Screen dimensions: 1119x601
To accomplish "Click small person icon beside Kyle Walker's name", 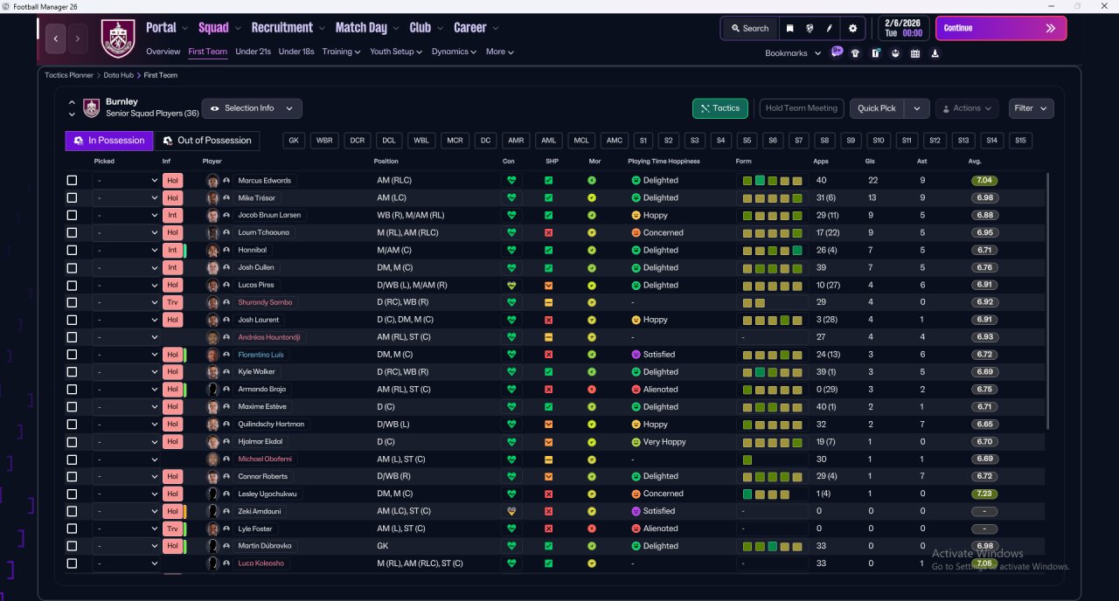I will (x=226, y=372).
